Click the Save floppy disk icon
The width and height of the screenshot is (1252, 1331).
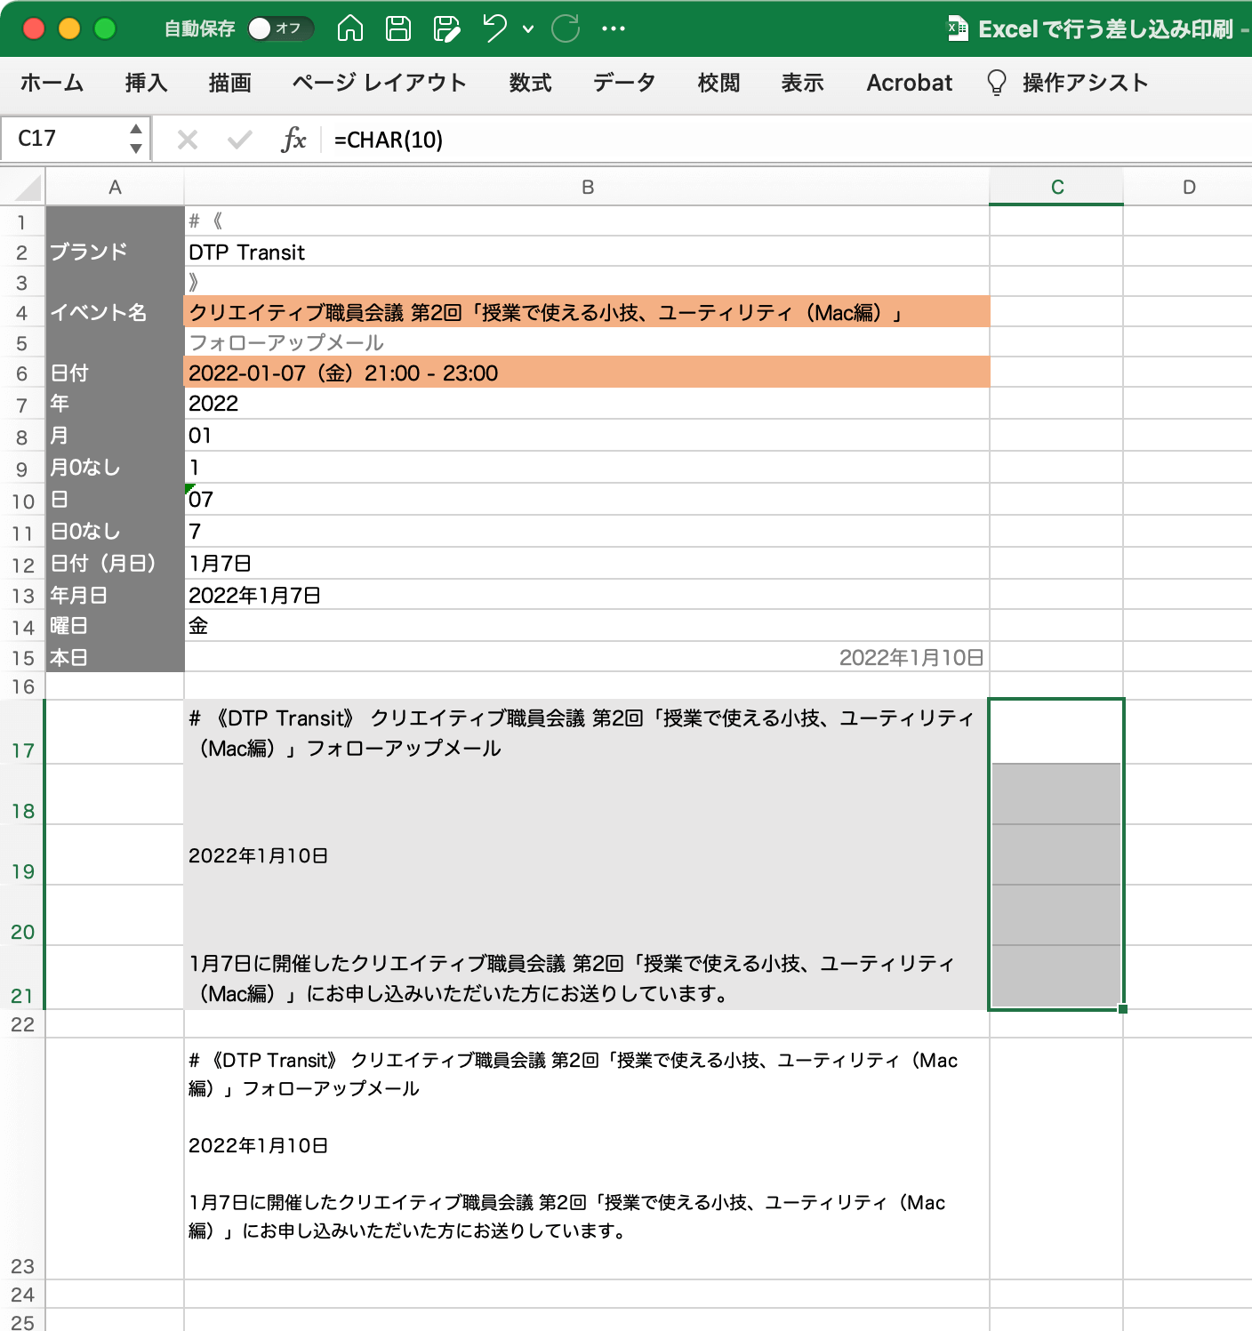point(398,28)
